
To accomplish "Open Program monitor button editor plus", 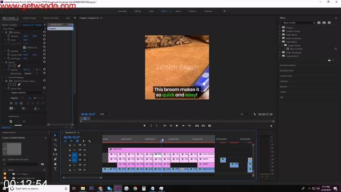I will (x=271, y=126).
